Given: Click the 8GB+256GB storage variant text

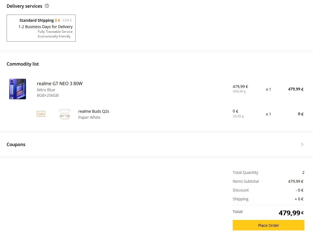Looking at the screenshot, I should click(x=48, y=95).
